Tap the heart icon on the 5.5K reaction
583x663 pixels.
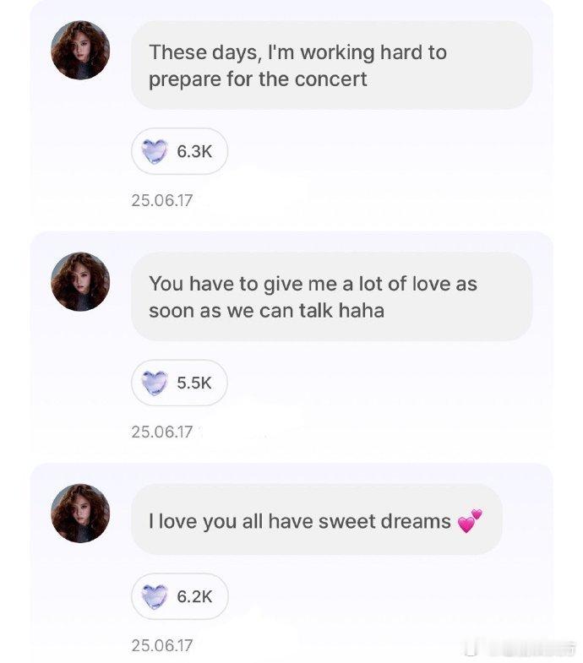pos(155,383)
